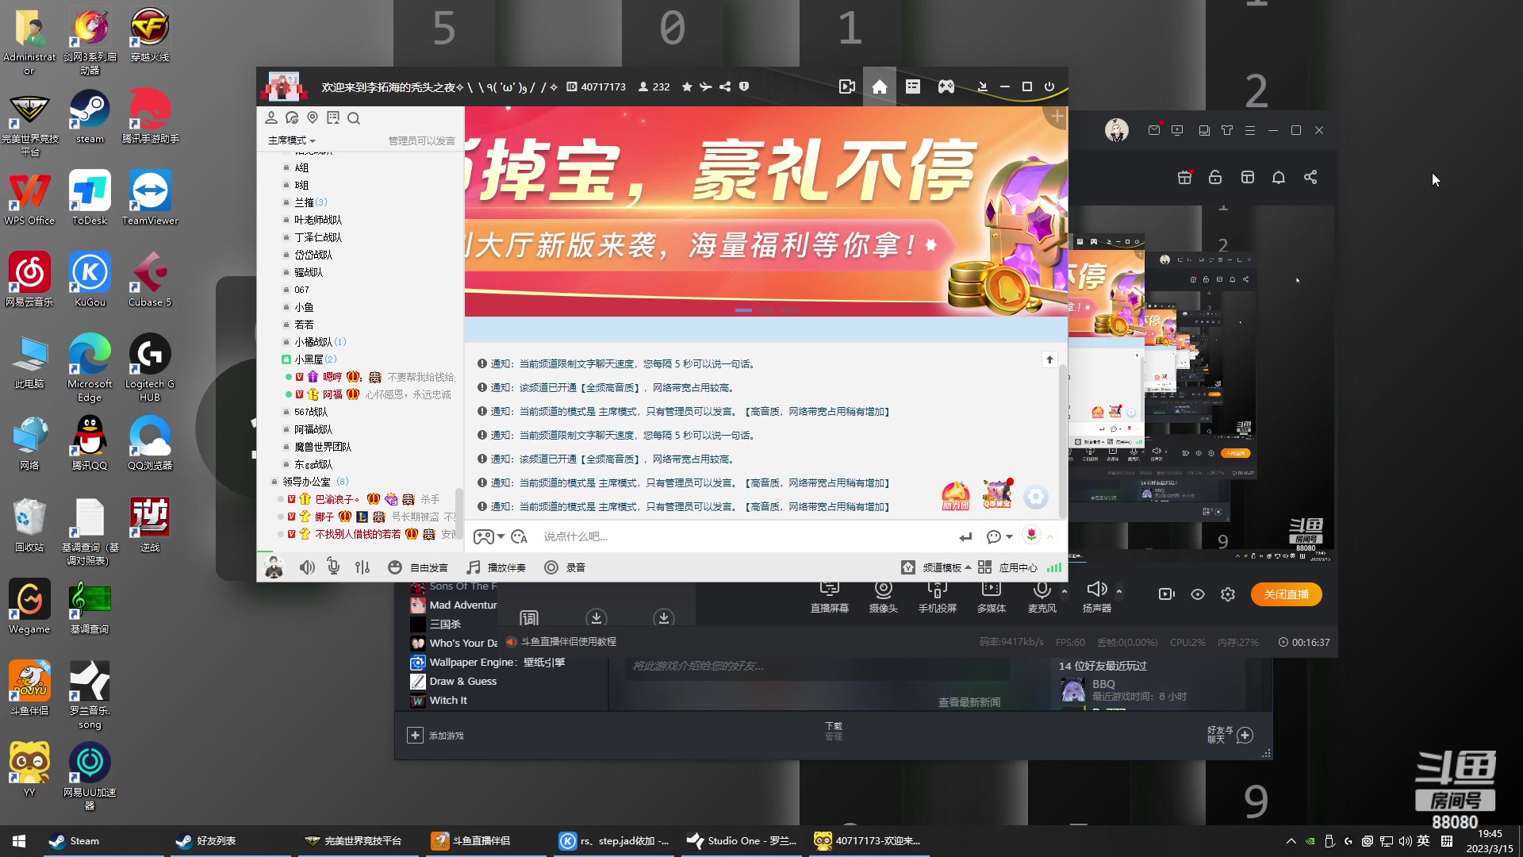
Task: Click the 关闭直播 stop streaming button
Action: point(1286,594)
